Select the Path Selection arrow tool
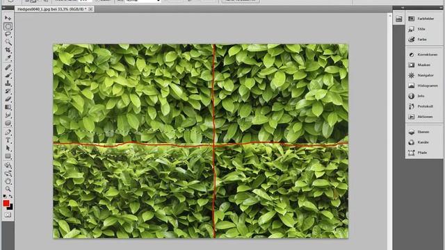 pos(8,148)
